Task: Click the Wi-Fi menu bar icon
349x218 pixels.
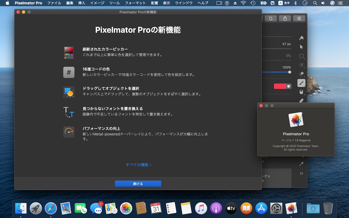Action: click(x=243, y=3)
